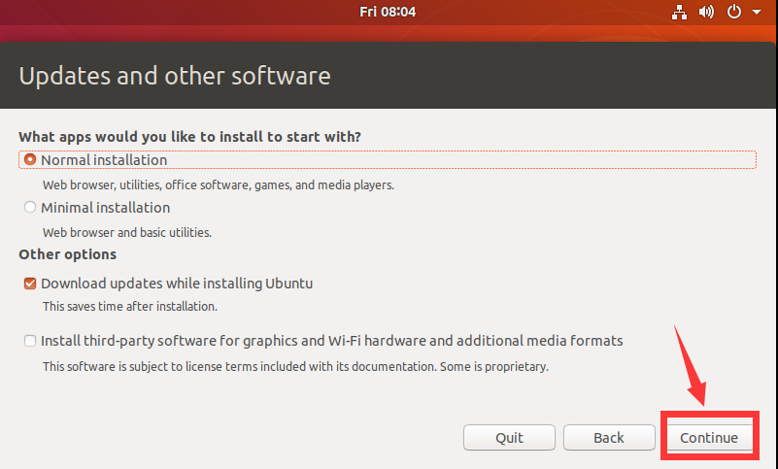The width and height of the screenshot is (778, 469).
Task: Go to previous step with Back button
Action: point(608,438)
